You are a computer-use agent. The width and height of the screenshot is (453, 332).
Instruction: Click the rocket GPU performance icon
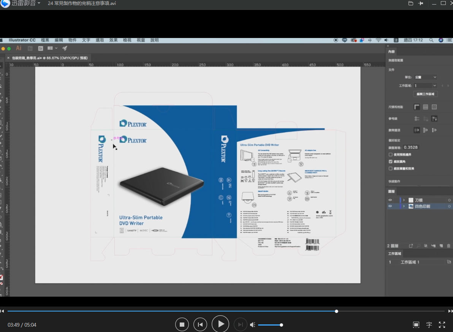(65, 48)
